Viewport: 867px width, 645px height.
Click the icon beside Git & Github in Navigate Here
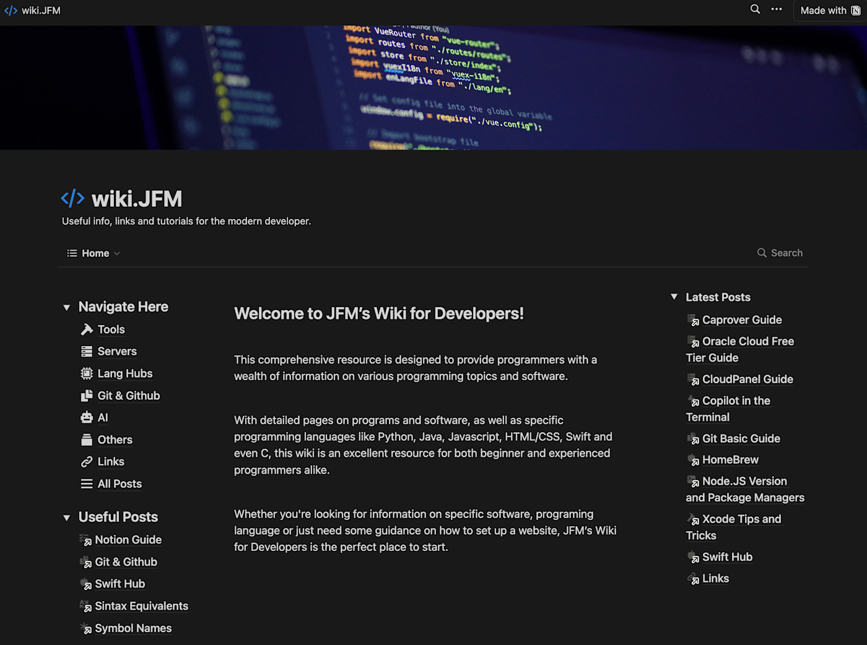tap(87, 396)
